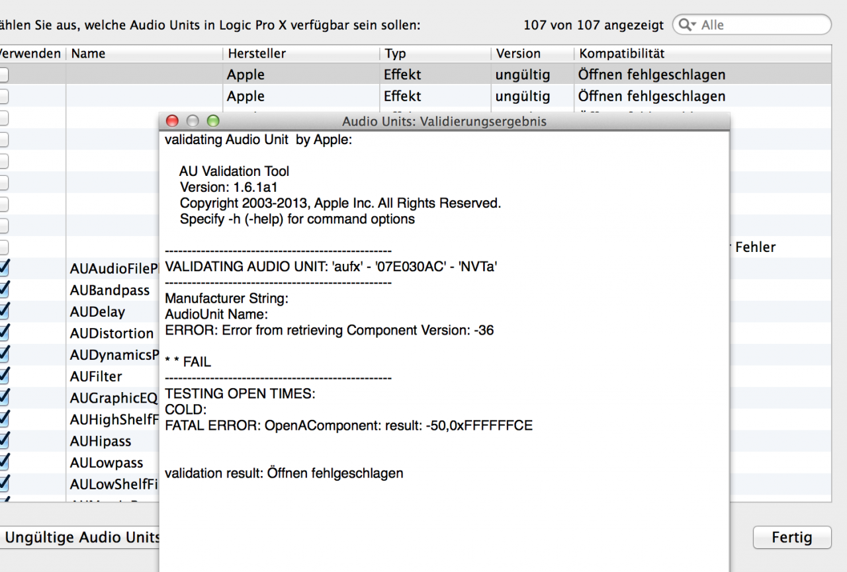Close the Validierungsergebnis window with red button
Image resolution: width=847 pixels, height=572 pixels.
[x=172, y=121]
